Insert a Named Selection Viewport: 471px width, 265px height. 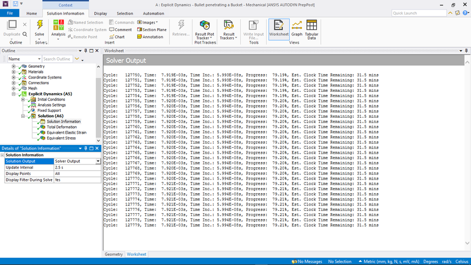(85, 22)
